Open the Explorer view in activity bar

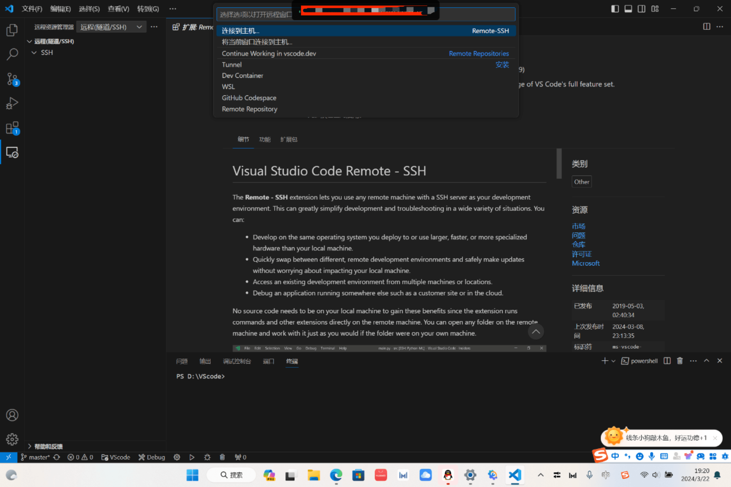(x=12, y=30)
